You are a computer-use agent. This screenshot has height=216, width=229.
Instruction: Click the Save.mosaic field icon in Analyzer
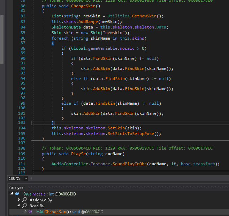tap(17, 194)
